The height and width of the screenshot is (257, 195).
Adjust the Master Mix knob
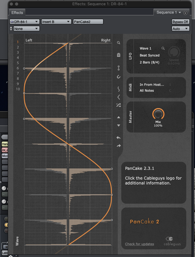(158, 114)
